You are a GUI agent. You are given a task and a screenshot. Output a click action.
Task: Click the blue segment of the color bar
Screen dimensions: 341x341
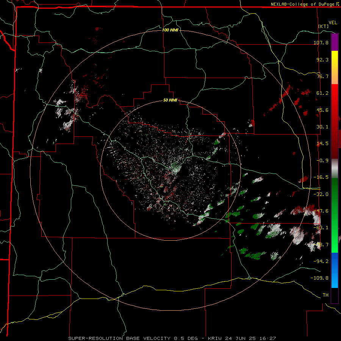click(x=335, y=270)
